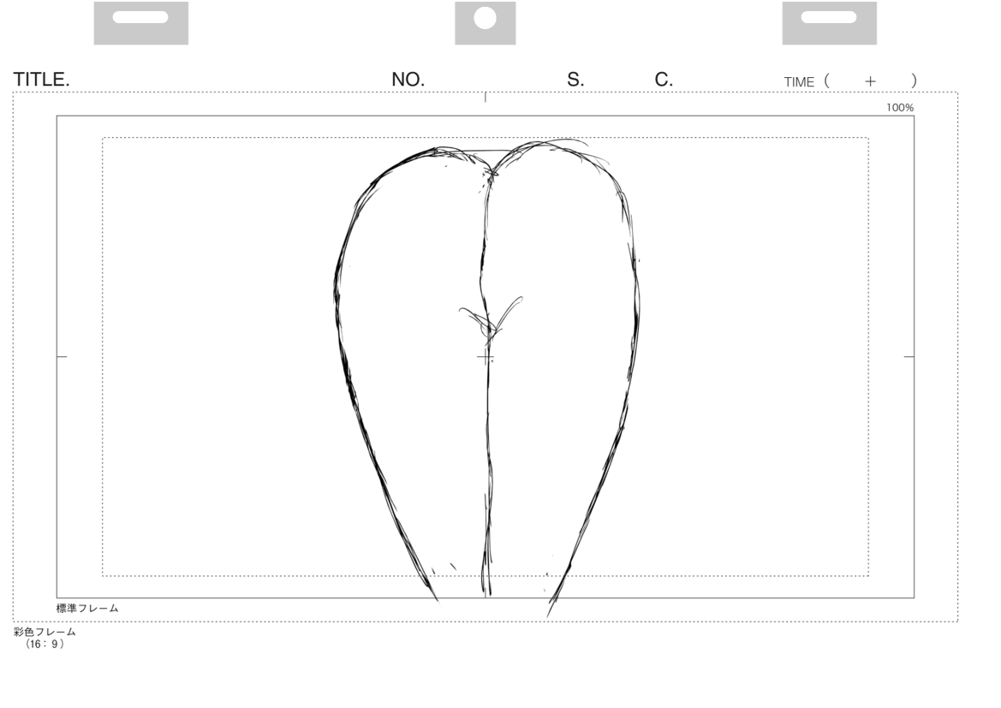Click the top center registration tick
The height and width of the screenshot is (708, 1001).
pos(486,97)
